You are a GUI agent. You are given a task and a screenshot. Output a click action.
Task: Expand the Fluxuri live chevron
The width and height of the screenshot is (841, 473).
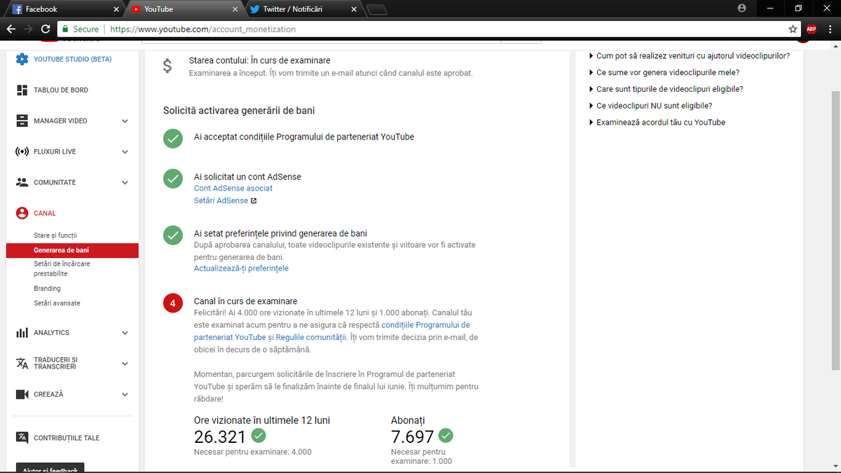(x=125, y=152)
